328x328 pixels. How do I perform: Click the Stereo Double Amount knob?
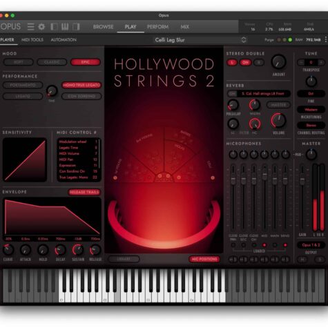[279, 61]
